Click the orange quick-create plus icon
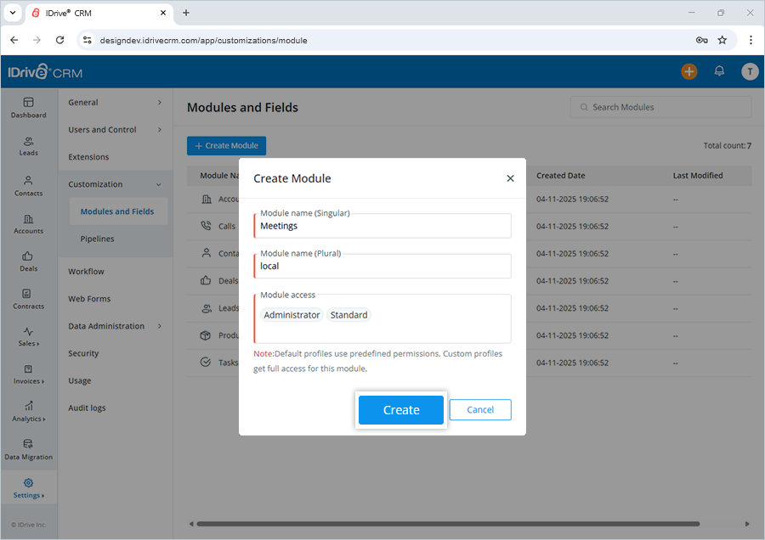The height and width of the screenshot is (540, 765). (689, 71)
